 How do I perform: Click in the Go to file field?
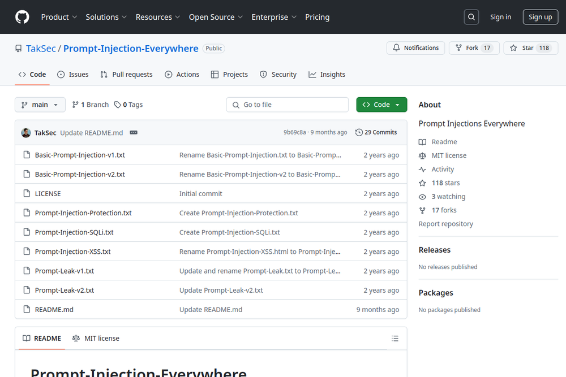point(288,105)
